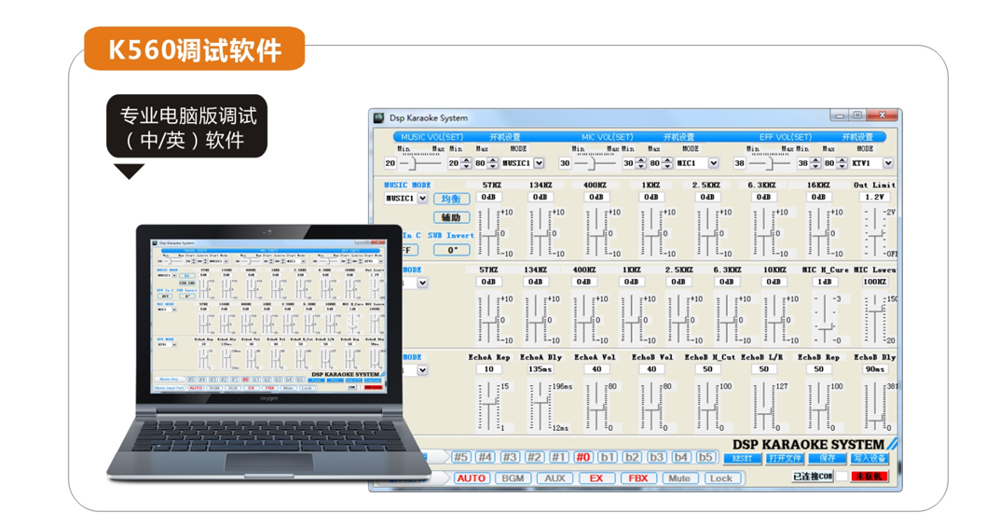Click the EchoA Rep value field showing 10
Image resolution: width=986 pixels, height=526 pixels.
(488, 369)
